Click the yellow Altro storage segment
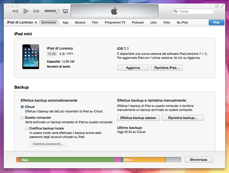 (x=144, y=159)
